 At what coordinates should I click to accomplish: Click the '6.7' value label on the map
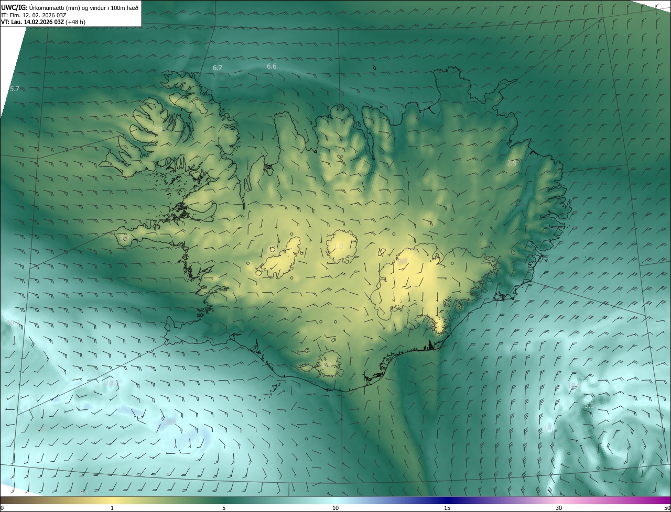(x=218, y=68)
